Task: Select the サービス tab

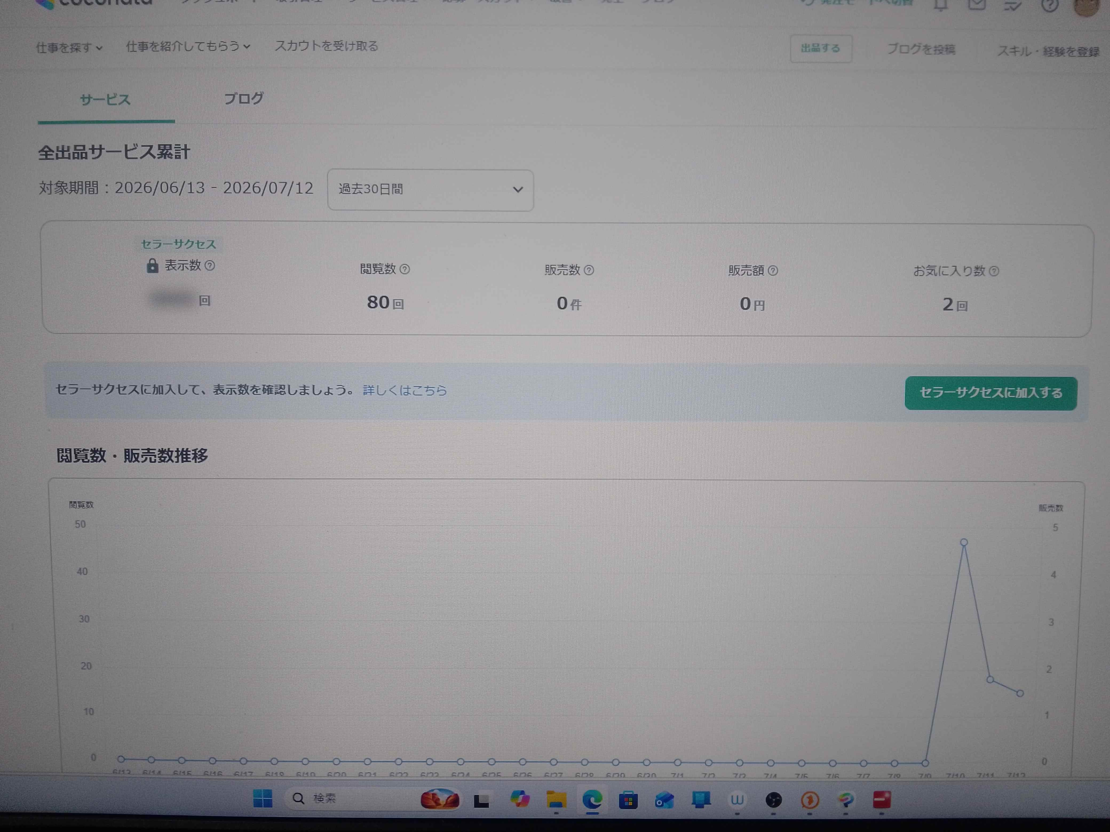Action: (105, 99)
